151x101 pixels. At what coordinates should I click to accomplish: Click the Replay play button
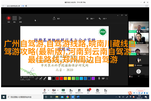pos(20,18)
